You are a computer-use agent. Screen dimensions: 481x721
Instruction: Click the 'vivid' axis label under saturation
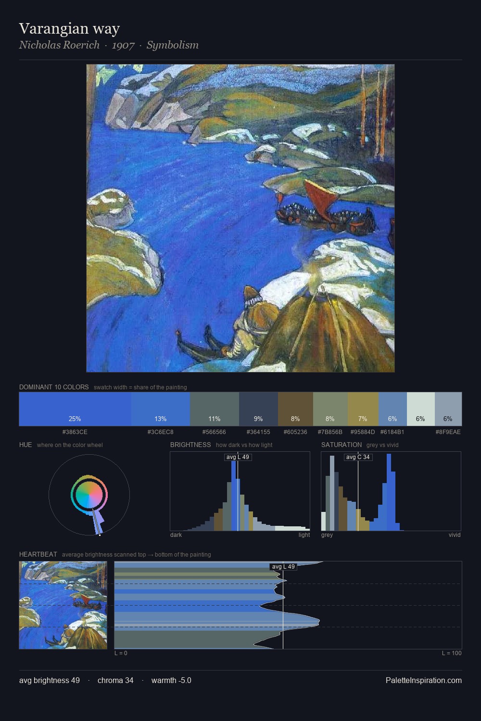[x=455, y=535]
